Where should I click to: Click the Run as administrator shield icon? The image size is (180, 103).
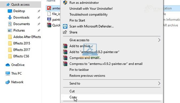tap(65, 2)
